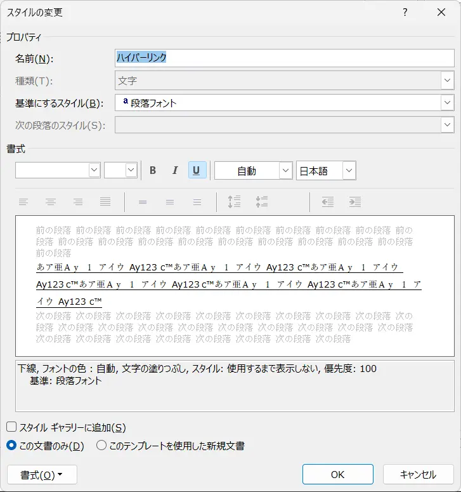Select この文書のみ radio button

11,446
